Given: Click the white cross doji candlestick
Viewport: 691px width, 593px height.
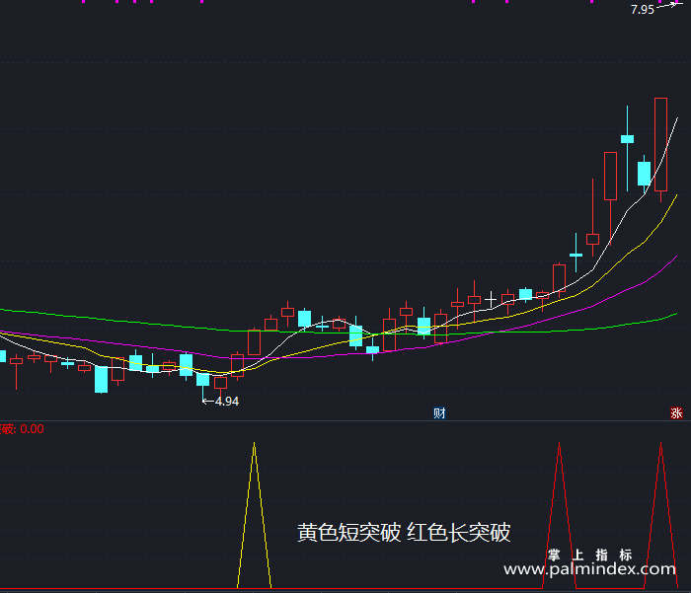Looking at the screenshot, I should pos(491,300).
